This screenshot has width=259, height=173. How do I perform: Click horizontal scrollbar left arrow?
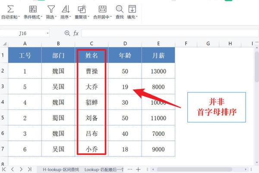click(x=153, y=170)
